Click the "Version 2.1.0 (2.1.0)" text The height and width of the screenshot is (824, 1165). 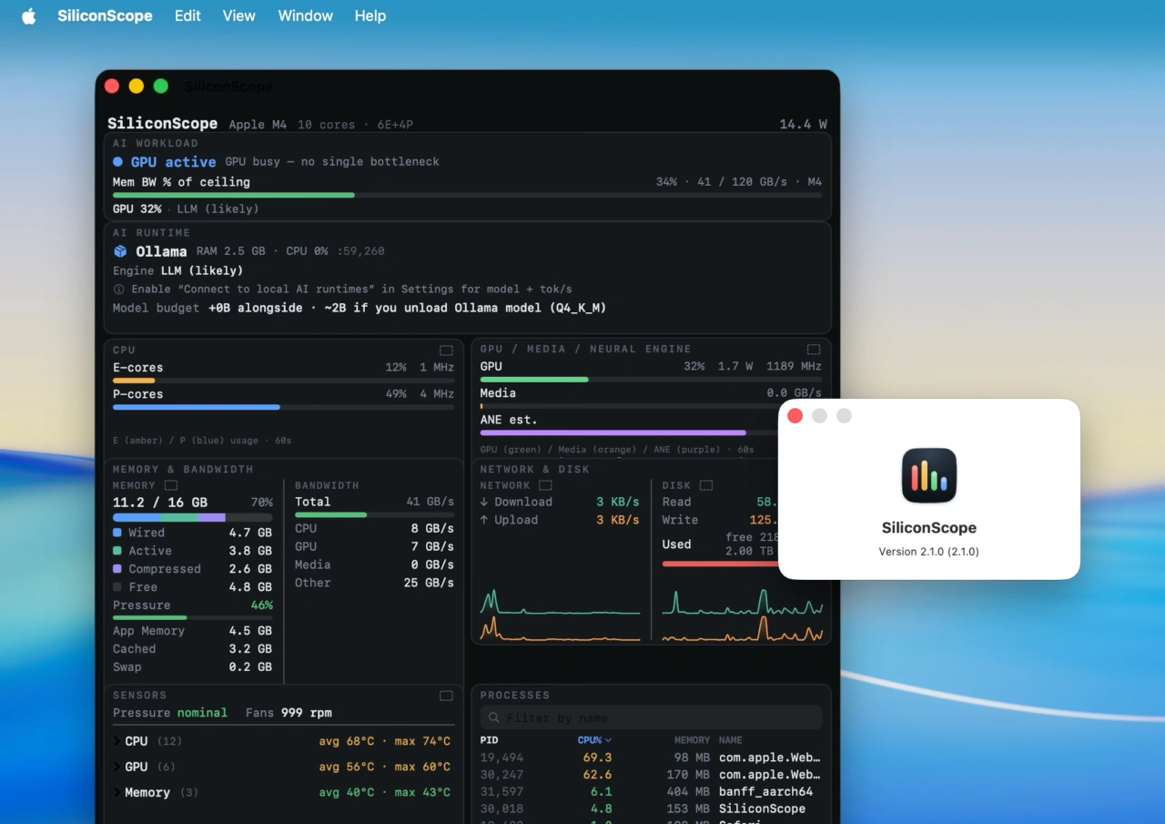928,552
